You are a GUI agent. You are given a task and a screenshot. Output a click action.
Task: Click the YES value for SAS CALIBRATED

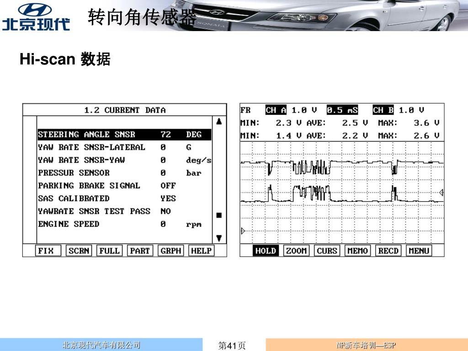[x=168, y=198]
